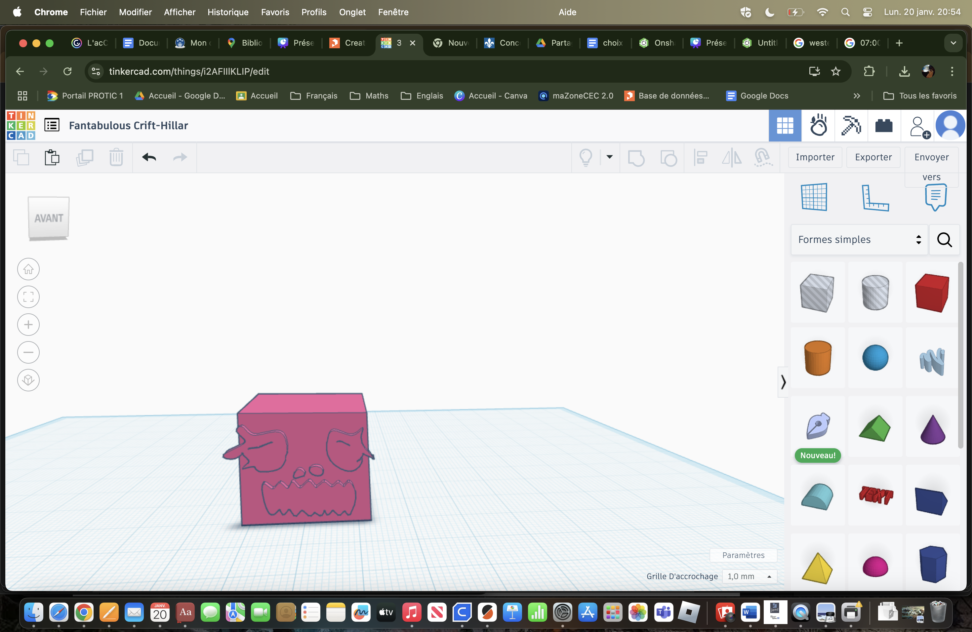The height and width of the screenshot is (632, 972).
Task: Open the Afficher menu
Action: pos(179,12)
